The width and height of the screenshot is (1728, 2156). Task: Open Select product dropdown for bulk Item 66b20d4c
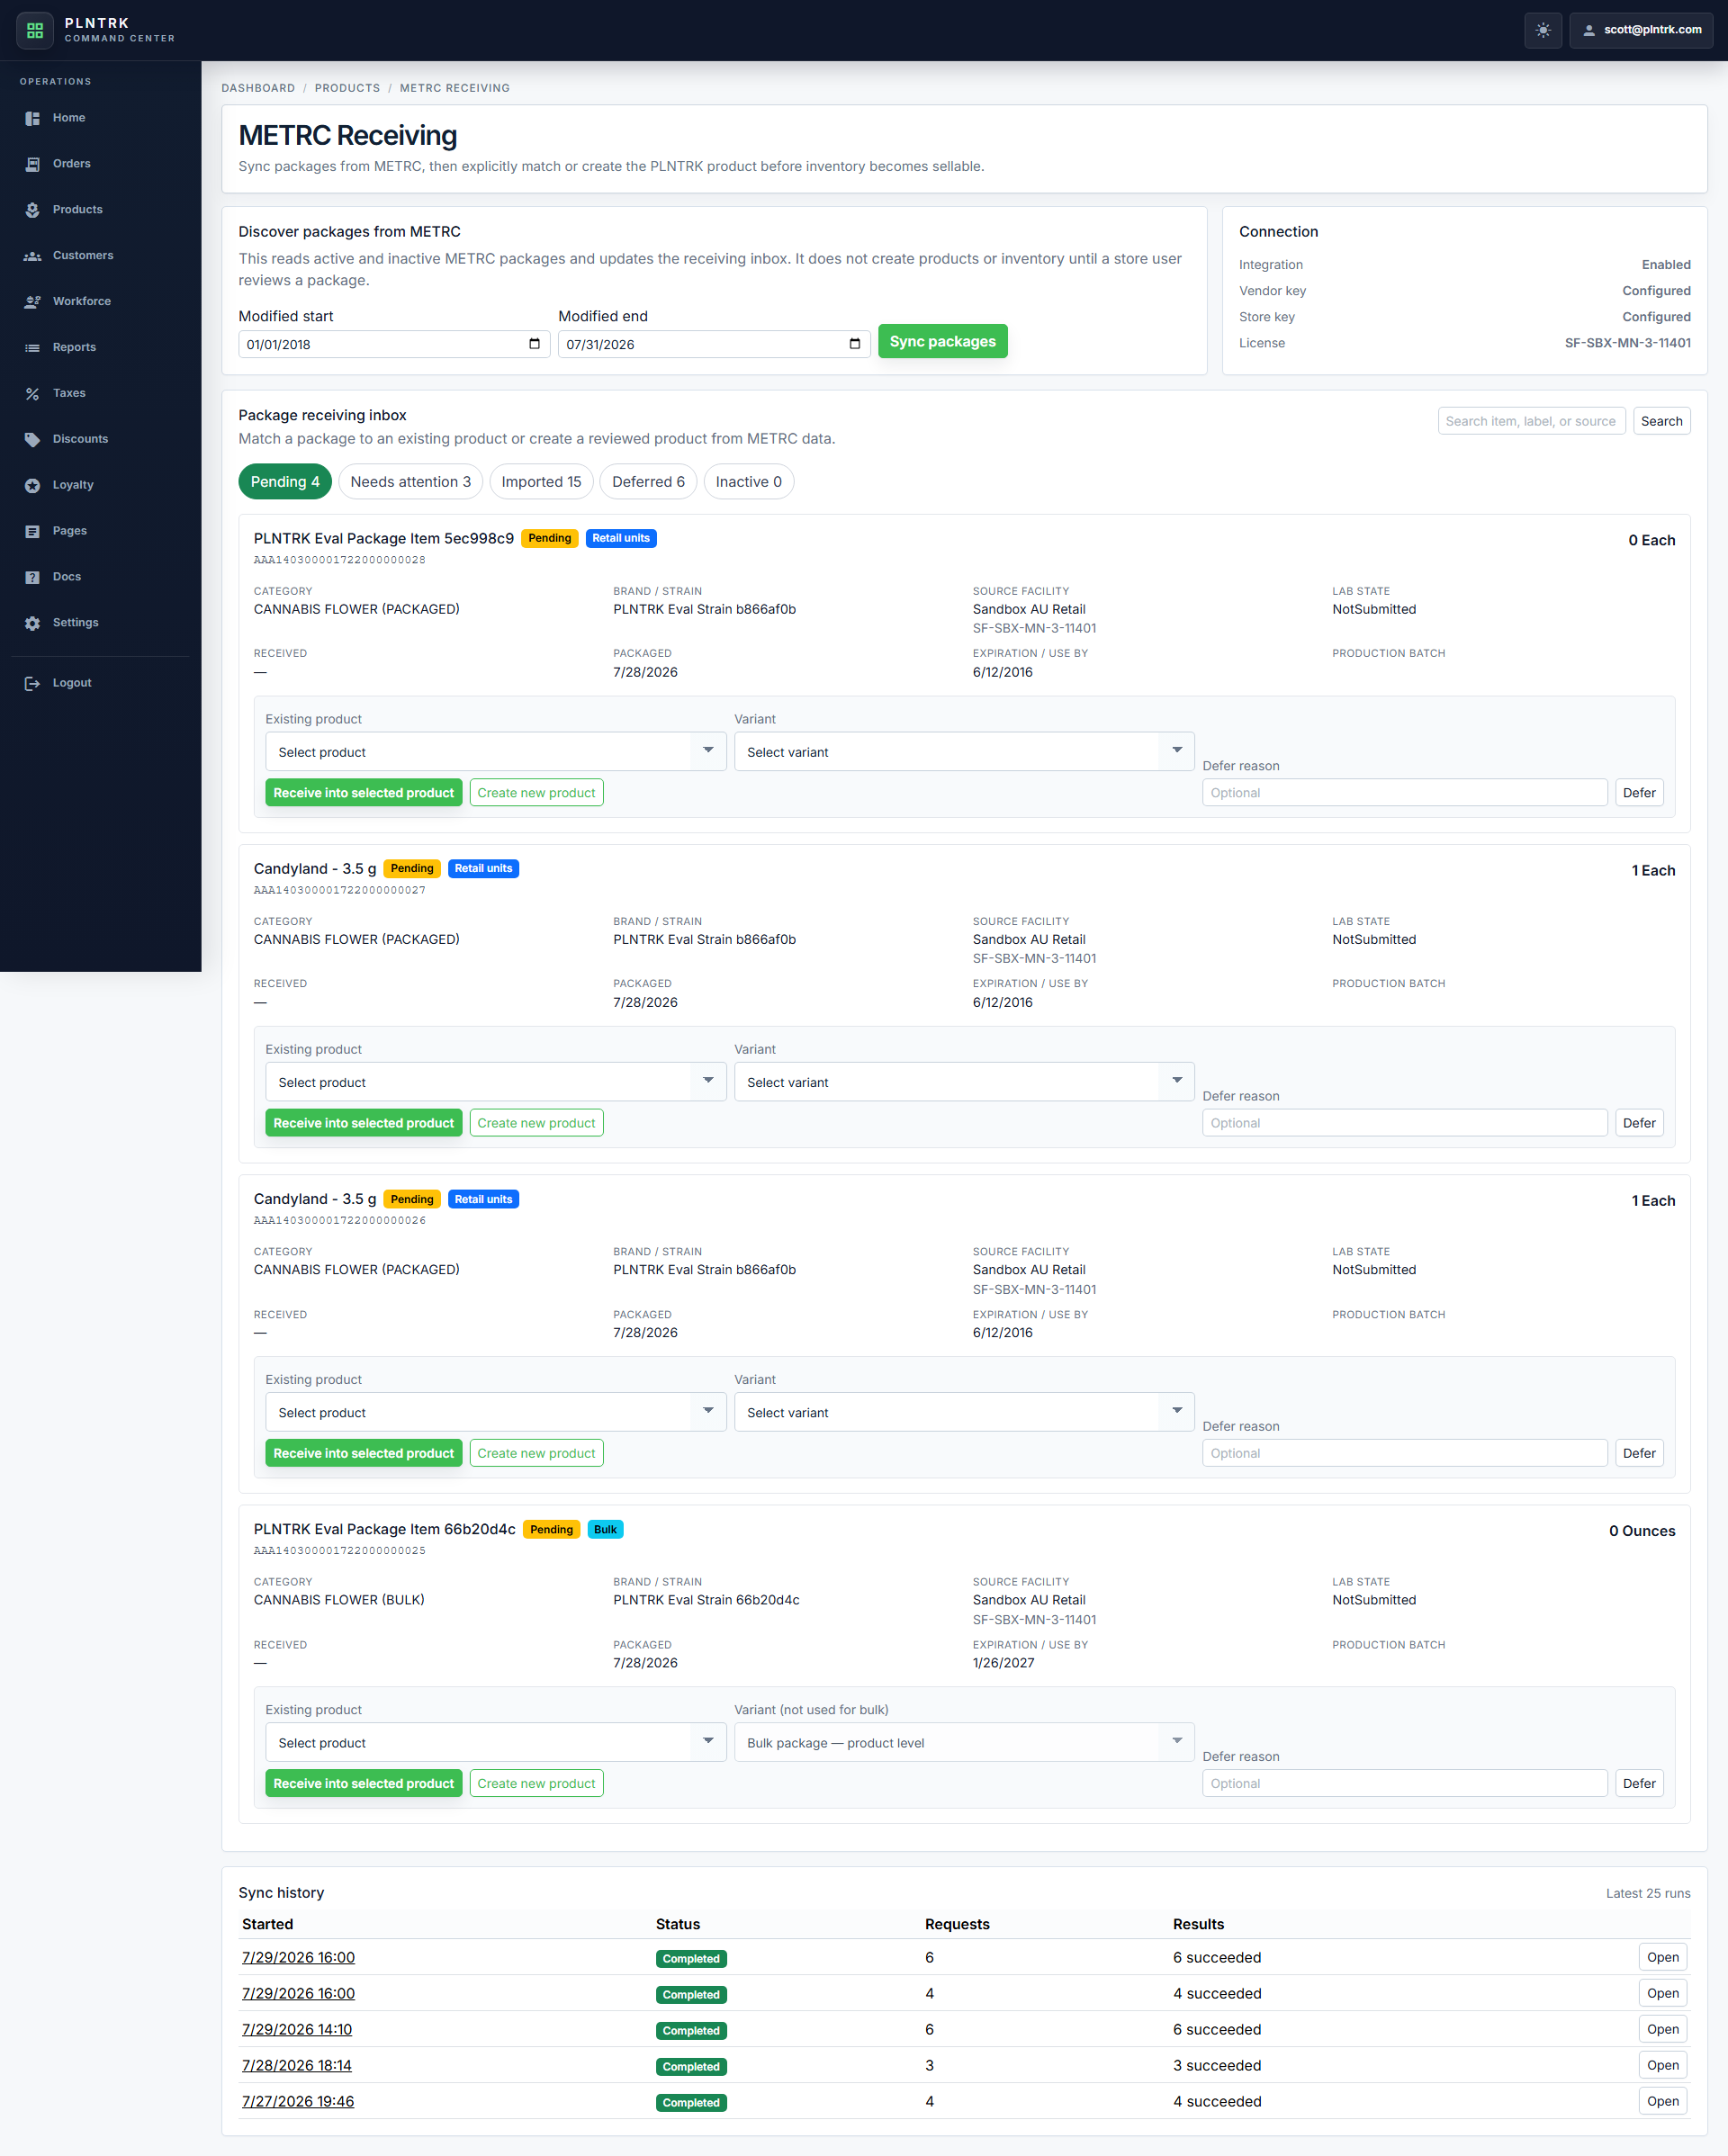495,1741
